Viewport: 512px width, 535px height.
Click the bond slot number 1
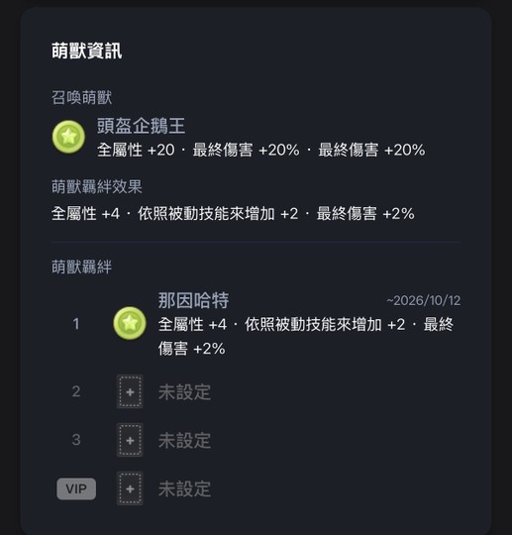pos(76,323)
